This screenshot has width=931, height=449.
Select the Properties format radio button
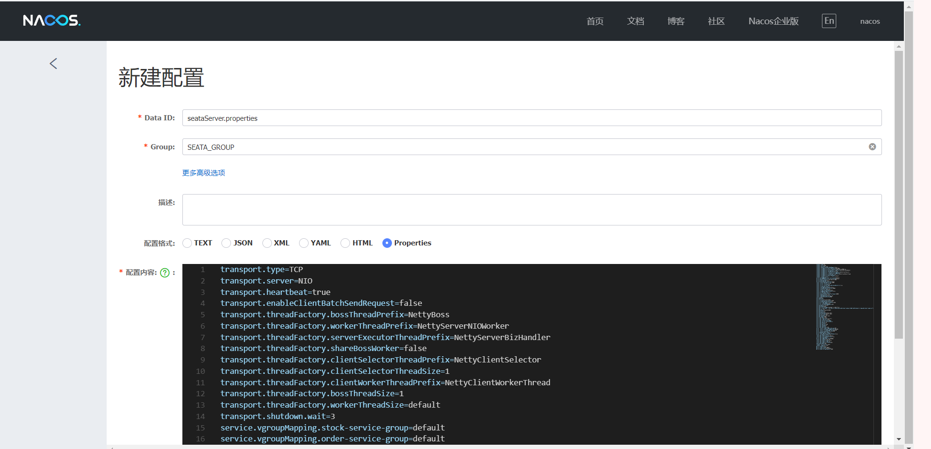coord(387,243)
